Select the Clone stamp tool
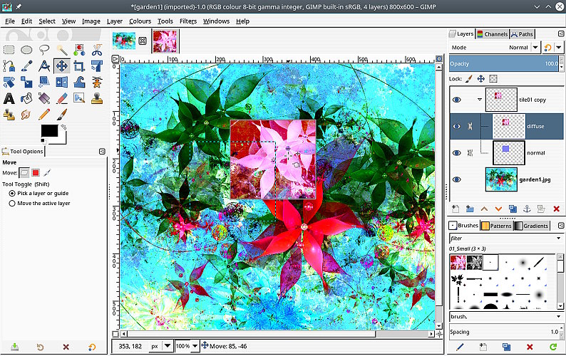566x356 pixels. (x=97, y=98)
